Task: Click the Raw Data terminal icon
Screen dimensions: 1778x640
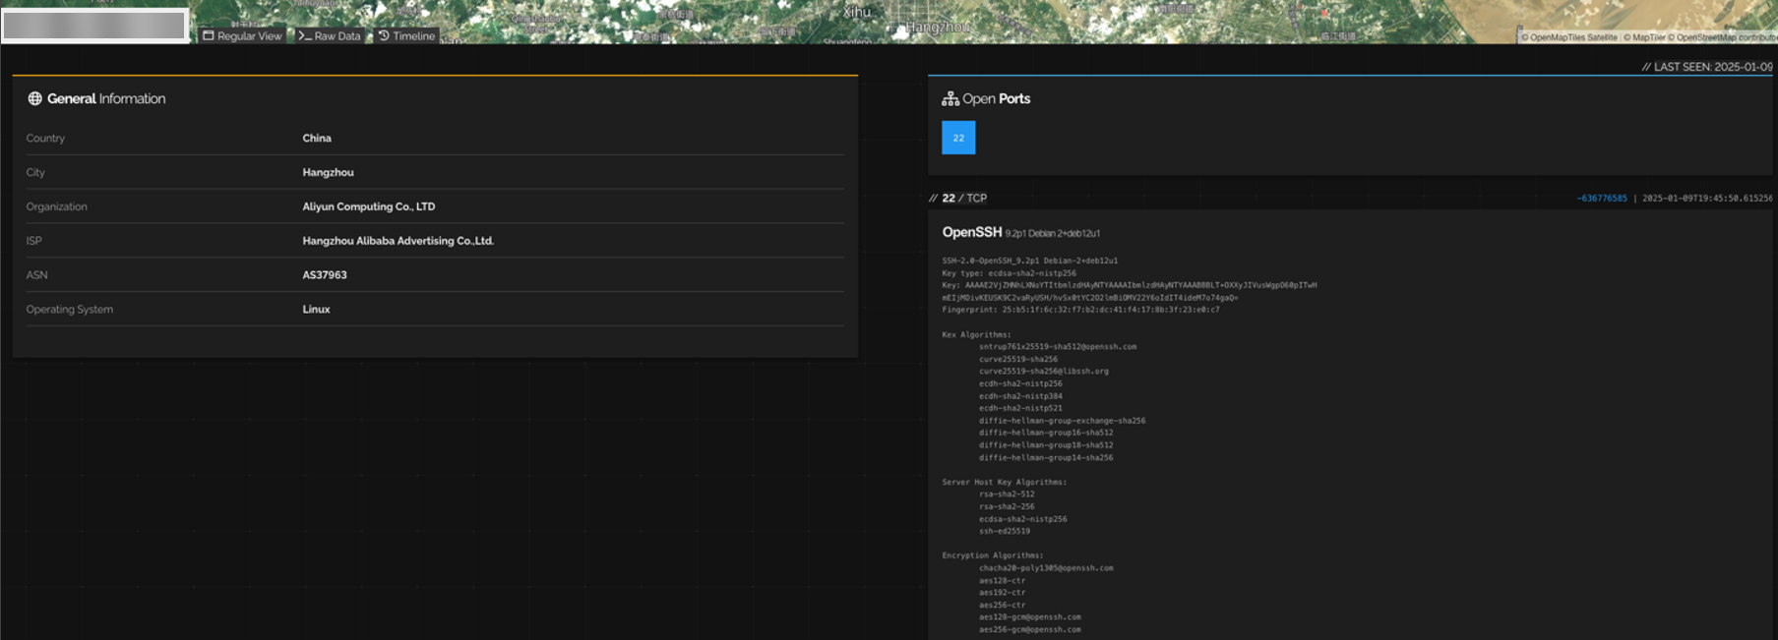Action: click(x=305, y=35)
